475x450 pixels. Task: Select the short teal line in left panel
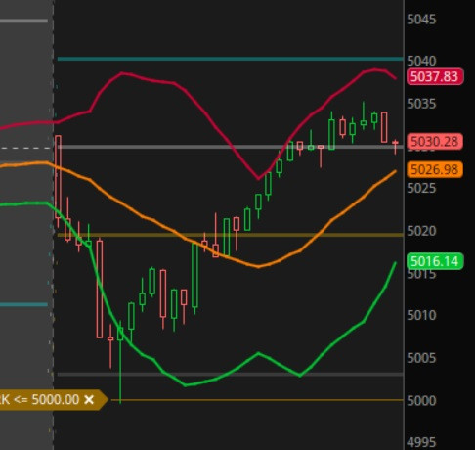(x=23, y=305)
